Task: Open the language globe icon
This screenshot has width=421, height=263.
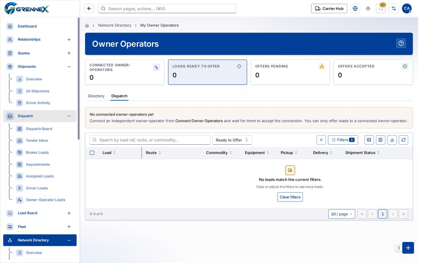Action: click(355, 9)
